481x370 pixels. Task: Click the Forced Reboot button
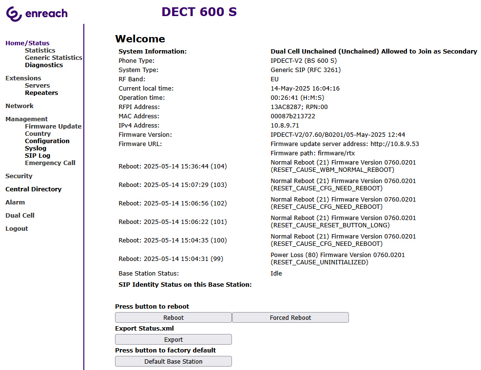[x=290, y=317]
